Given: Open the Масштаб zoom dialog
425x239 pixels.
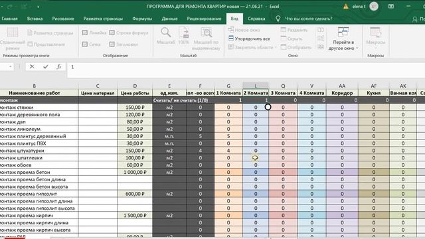Looking at the screenshot, I should pos(165,36).
